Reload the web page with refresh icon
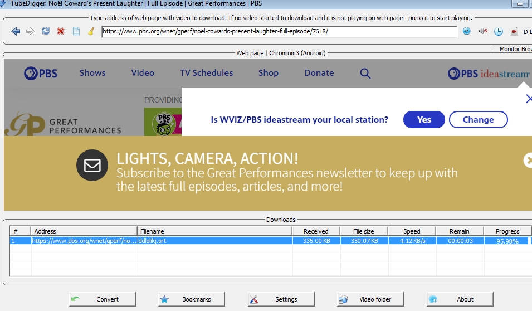This screenshot has height=311, width=532. point(46,31)
